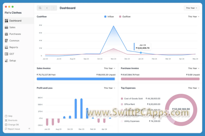
Task: Toggle the Outflow legend series
Action: (x=124, y=17)
